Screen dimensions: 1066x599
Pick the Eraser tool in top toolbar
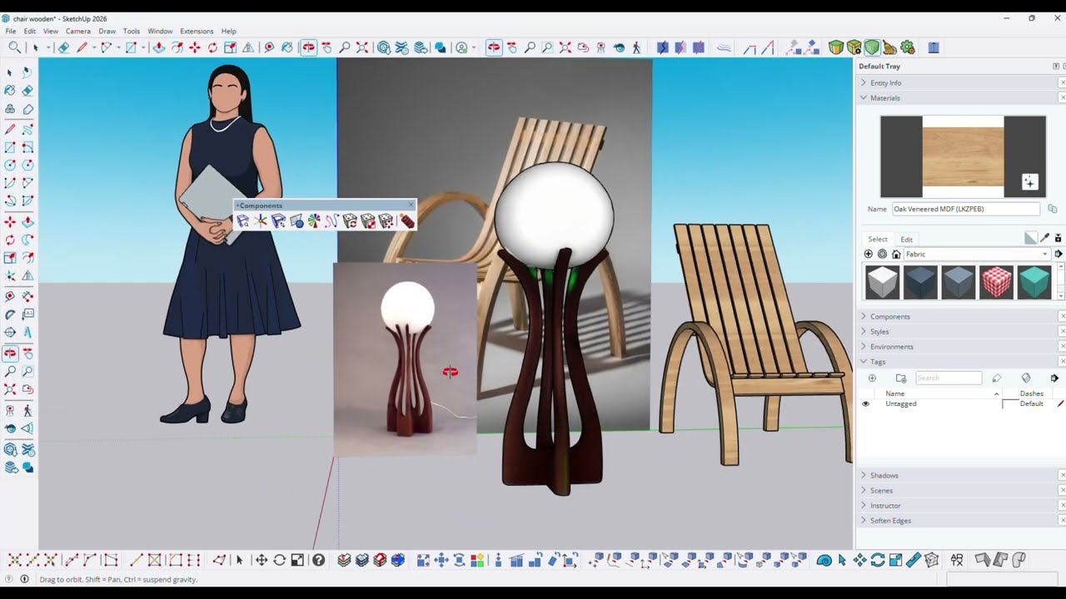point(63,47)
